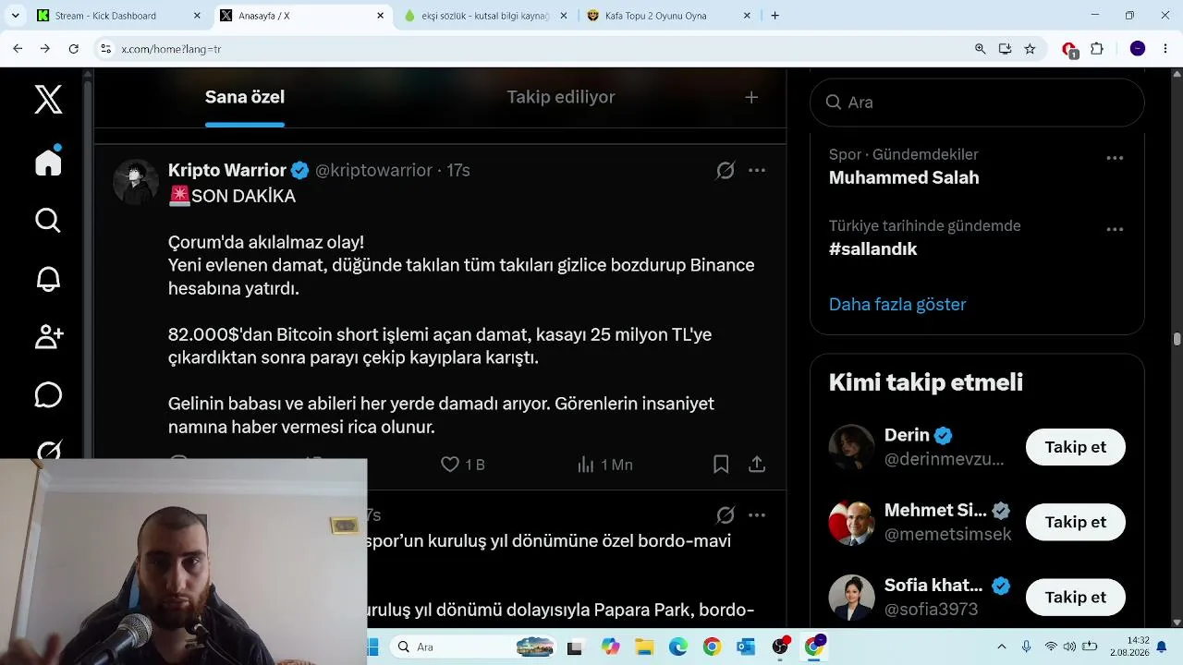Viewport: 1183px width, 665px height.
Task: Share the Kripto Warrior post
Action: [757, 465]
